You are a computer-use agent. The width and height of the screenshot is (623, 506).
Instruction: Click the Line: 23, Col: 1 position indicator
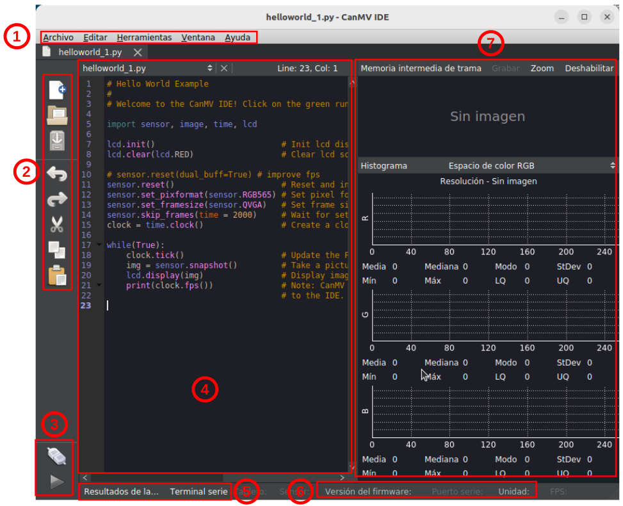pyautogui.click(x=307, y=69)
